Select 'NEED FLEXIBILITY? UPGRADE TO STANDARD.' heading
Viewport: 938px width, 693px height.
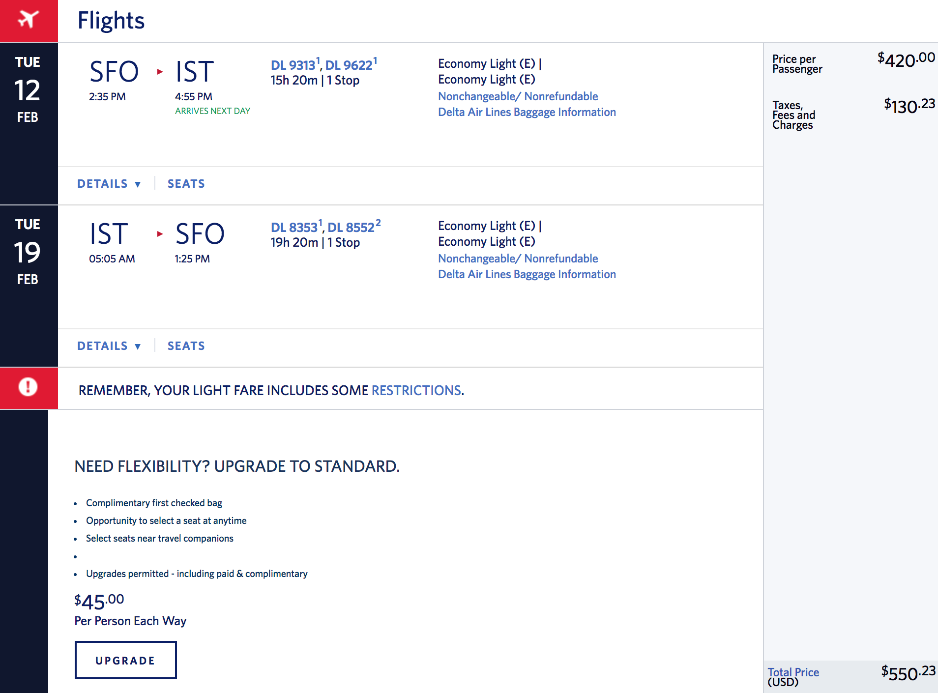(x=237, y=466)
